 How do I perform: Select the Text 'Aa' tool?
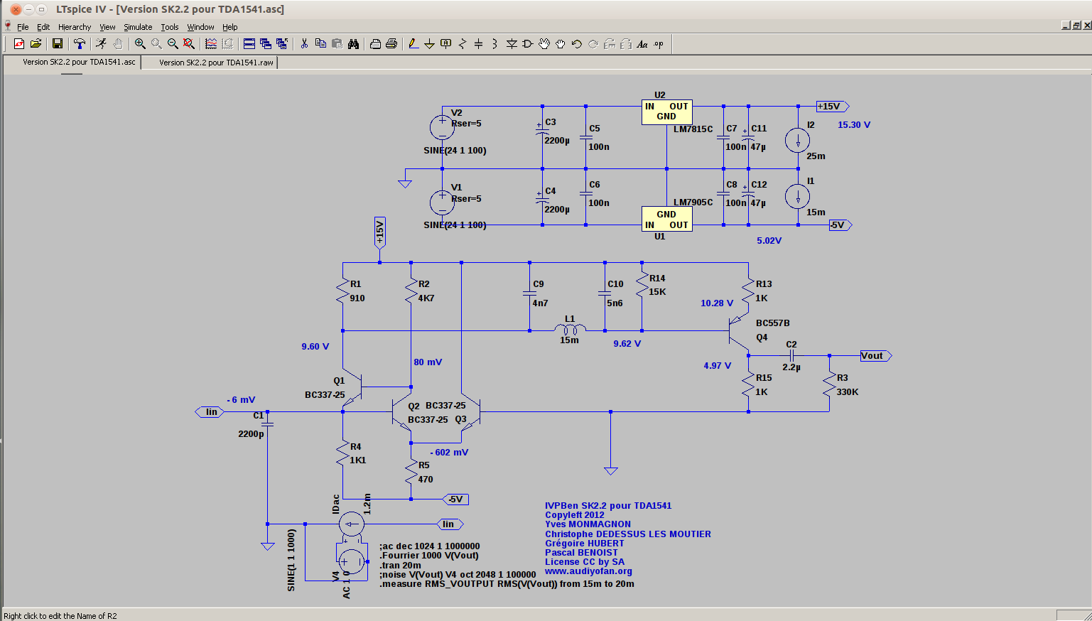[642, 43]
